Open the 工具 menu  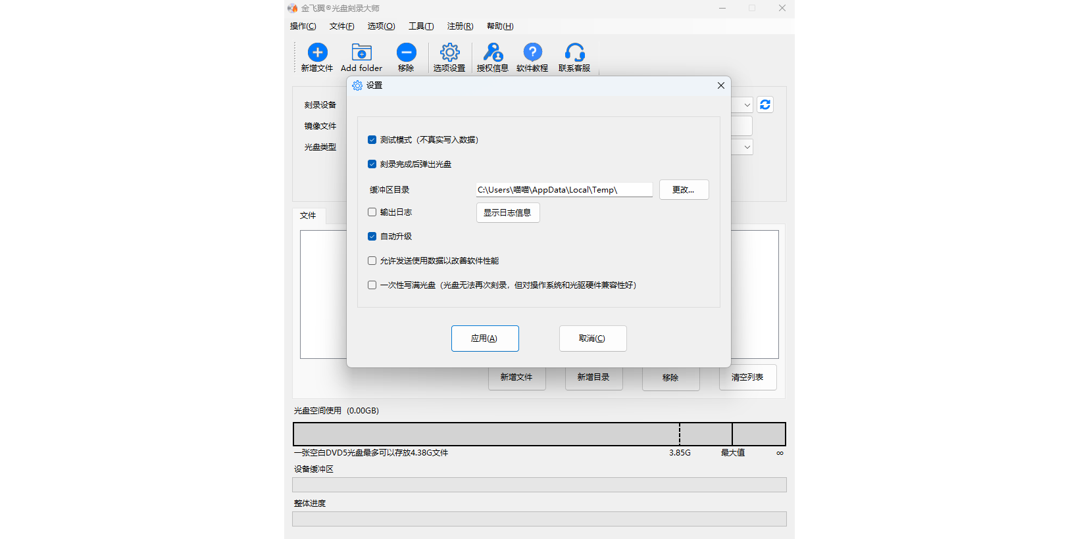coord(420,26)
